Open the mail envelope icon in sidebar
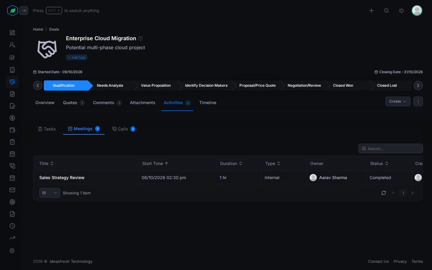Image resolution: width=432 pixels, height=270 pixels. coord(12,190)
